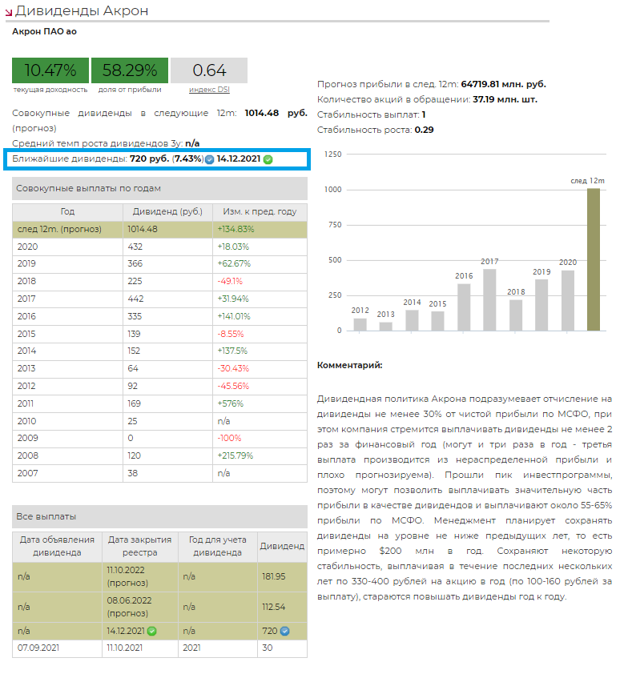
Task: Click the -100% change for 2009
Action: (x=229, y=438)
